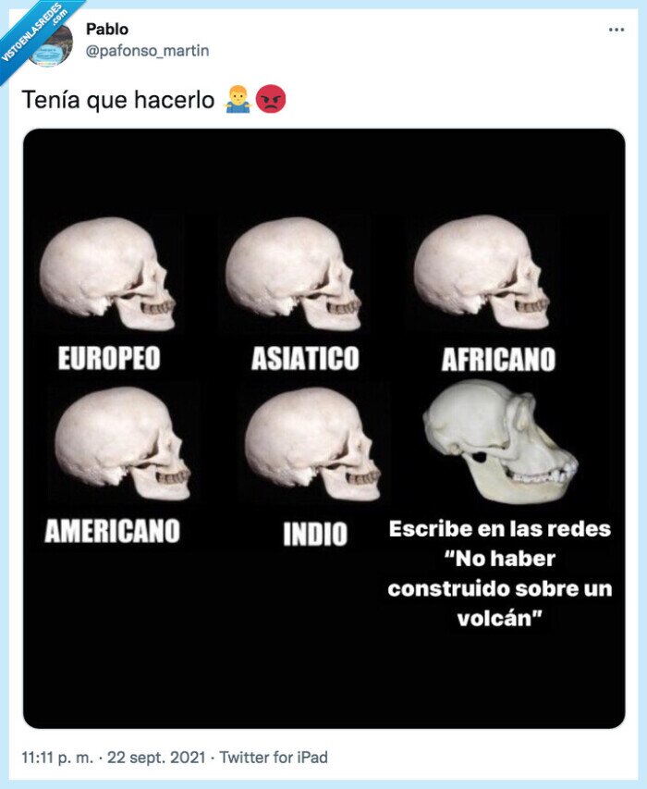The height and width of the screenshot is (789, 647).
Task: Select the skull above AMERICANO
Action: 123,443
